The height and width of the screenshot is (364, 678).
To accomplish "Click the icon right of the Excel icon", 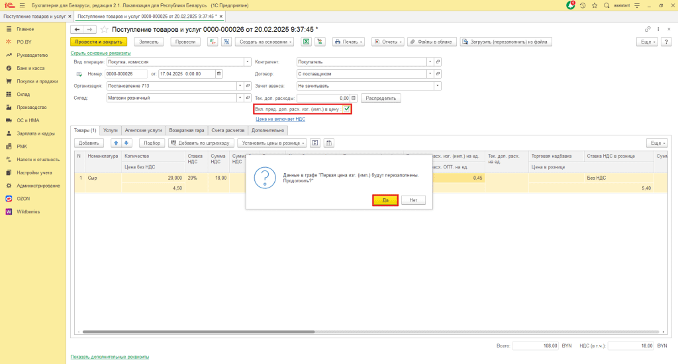I will pos(320,42).
